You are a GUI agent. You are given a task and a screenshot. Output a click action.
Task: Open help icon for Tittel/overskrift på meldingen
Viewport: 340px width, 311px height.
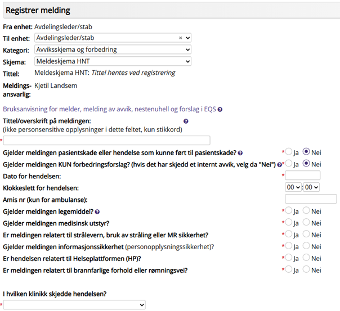pyautogui.click(x=186, y=121)
